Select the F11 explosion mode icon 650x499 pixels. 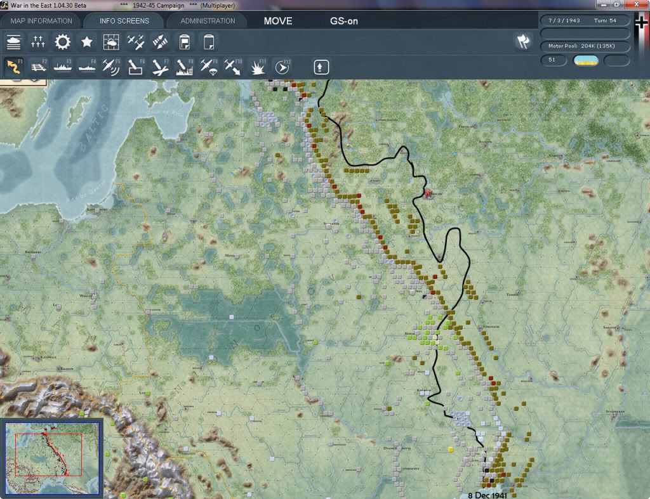(x=258, y=67)
